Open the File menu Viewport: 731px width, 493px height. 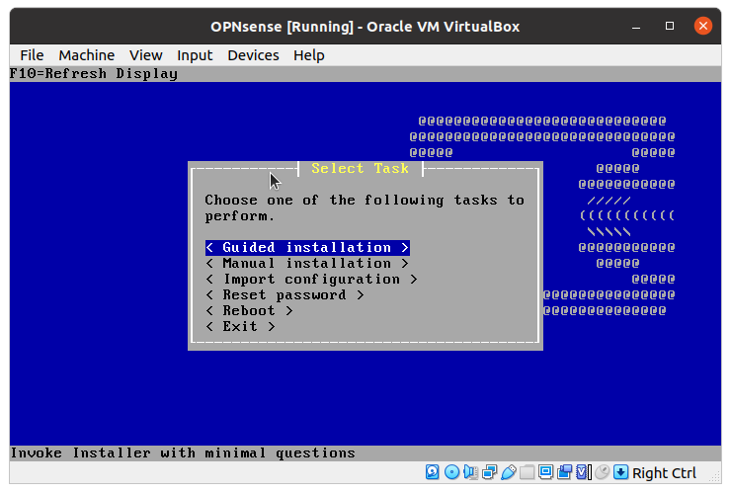32,55
